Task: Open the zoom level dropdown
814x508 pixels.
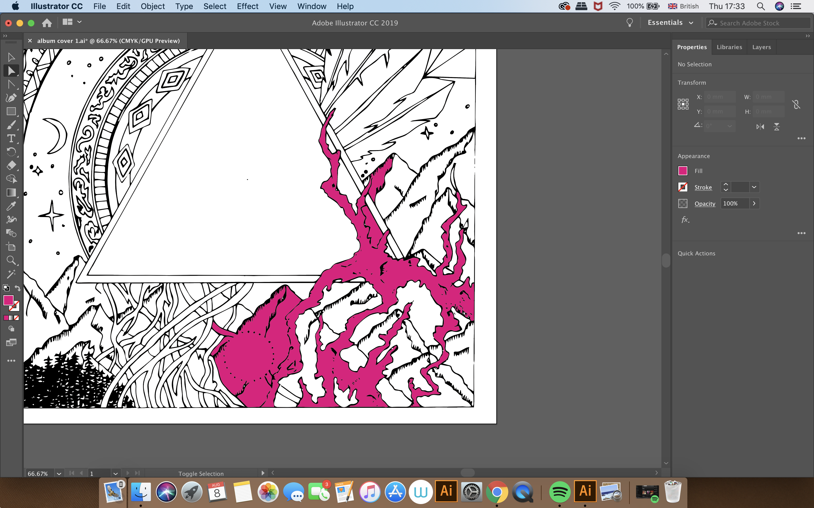Action: click(59, 473)
